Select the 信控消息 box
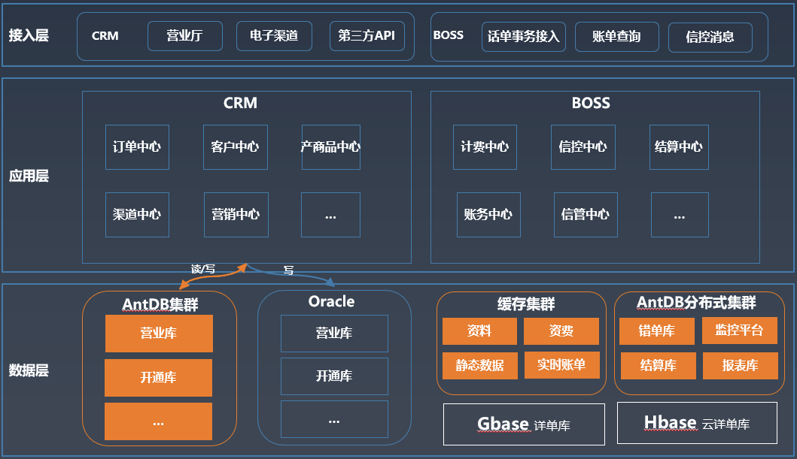Image resolution: width=797 pixels, height=459 pixels. [x=710, y=38]
